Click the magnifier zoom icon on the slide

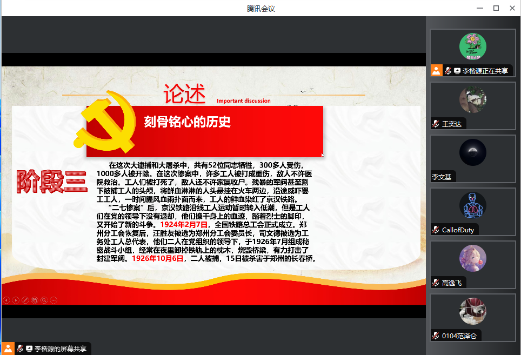pyautogui.click(x=44, y=300)
